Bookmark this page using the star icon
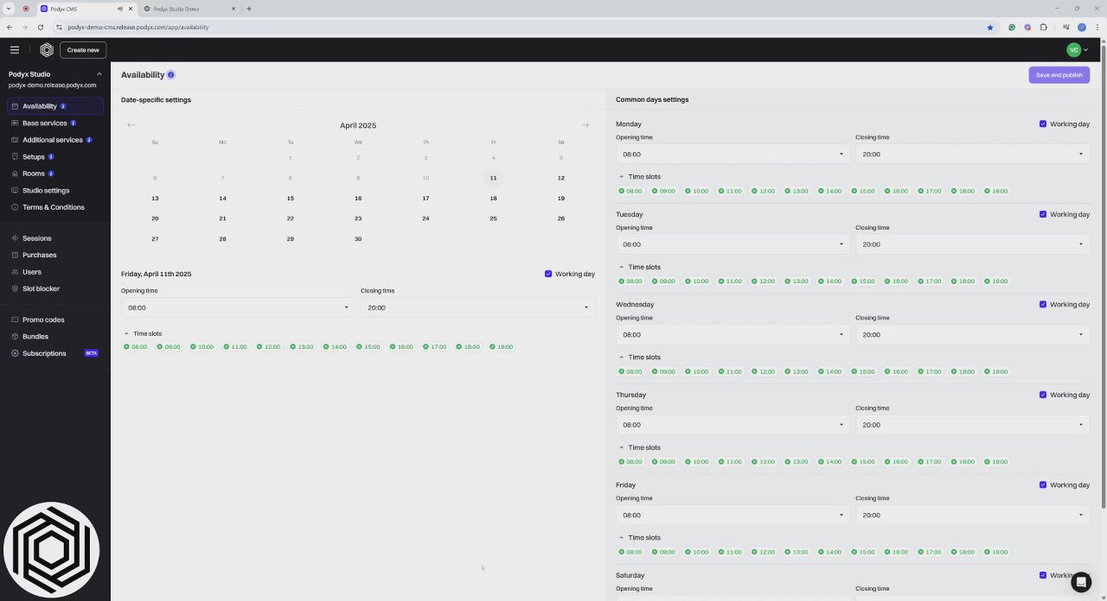This screenshot has height=601, width=1107. pos(990,27)
